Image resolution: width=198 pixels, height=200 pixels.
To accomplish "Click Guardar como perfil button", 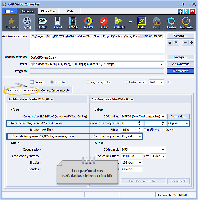I will (143, 181).
